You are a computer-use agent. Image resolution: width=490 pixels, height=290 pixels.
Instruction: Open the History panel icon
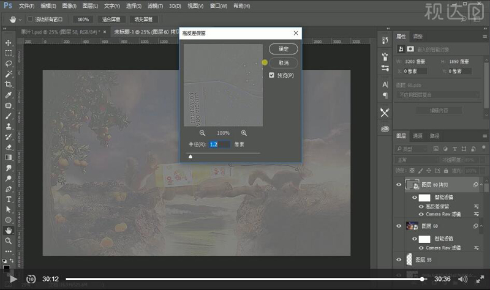point(385,40)
